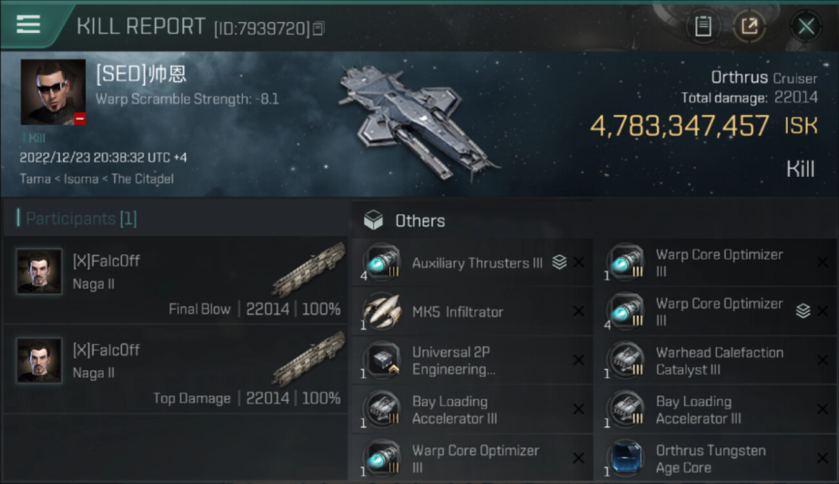View the victim pilot portrait
The width and height of the screenshot is (839, 484).
point(53,92)
